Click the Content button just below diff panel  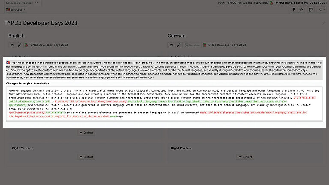[x=86, y=133]
